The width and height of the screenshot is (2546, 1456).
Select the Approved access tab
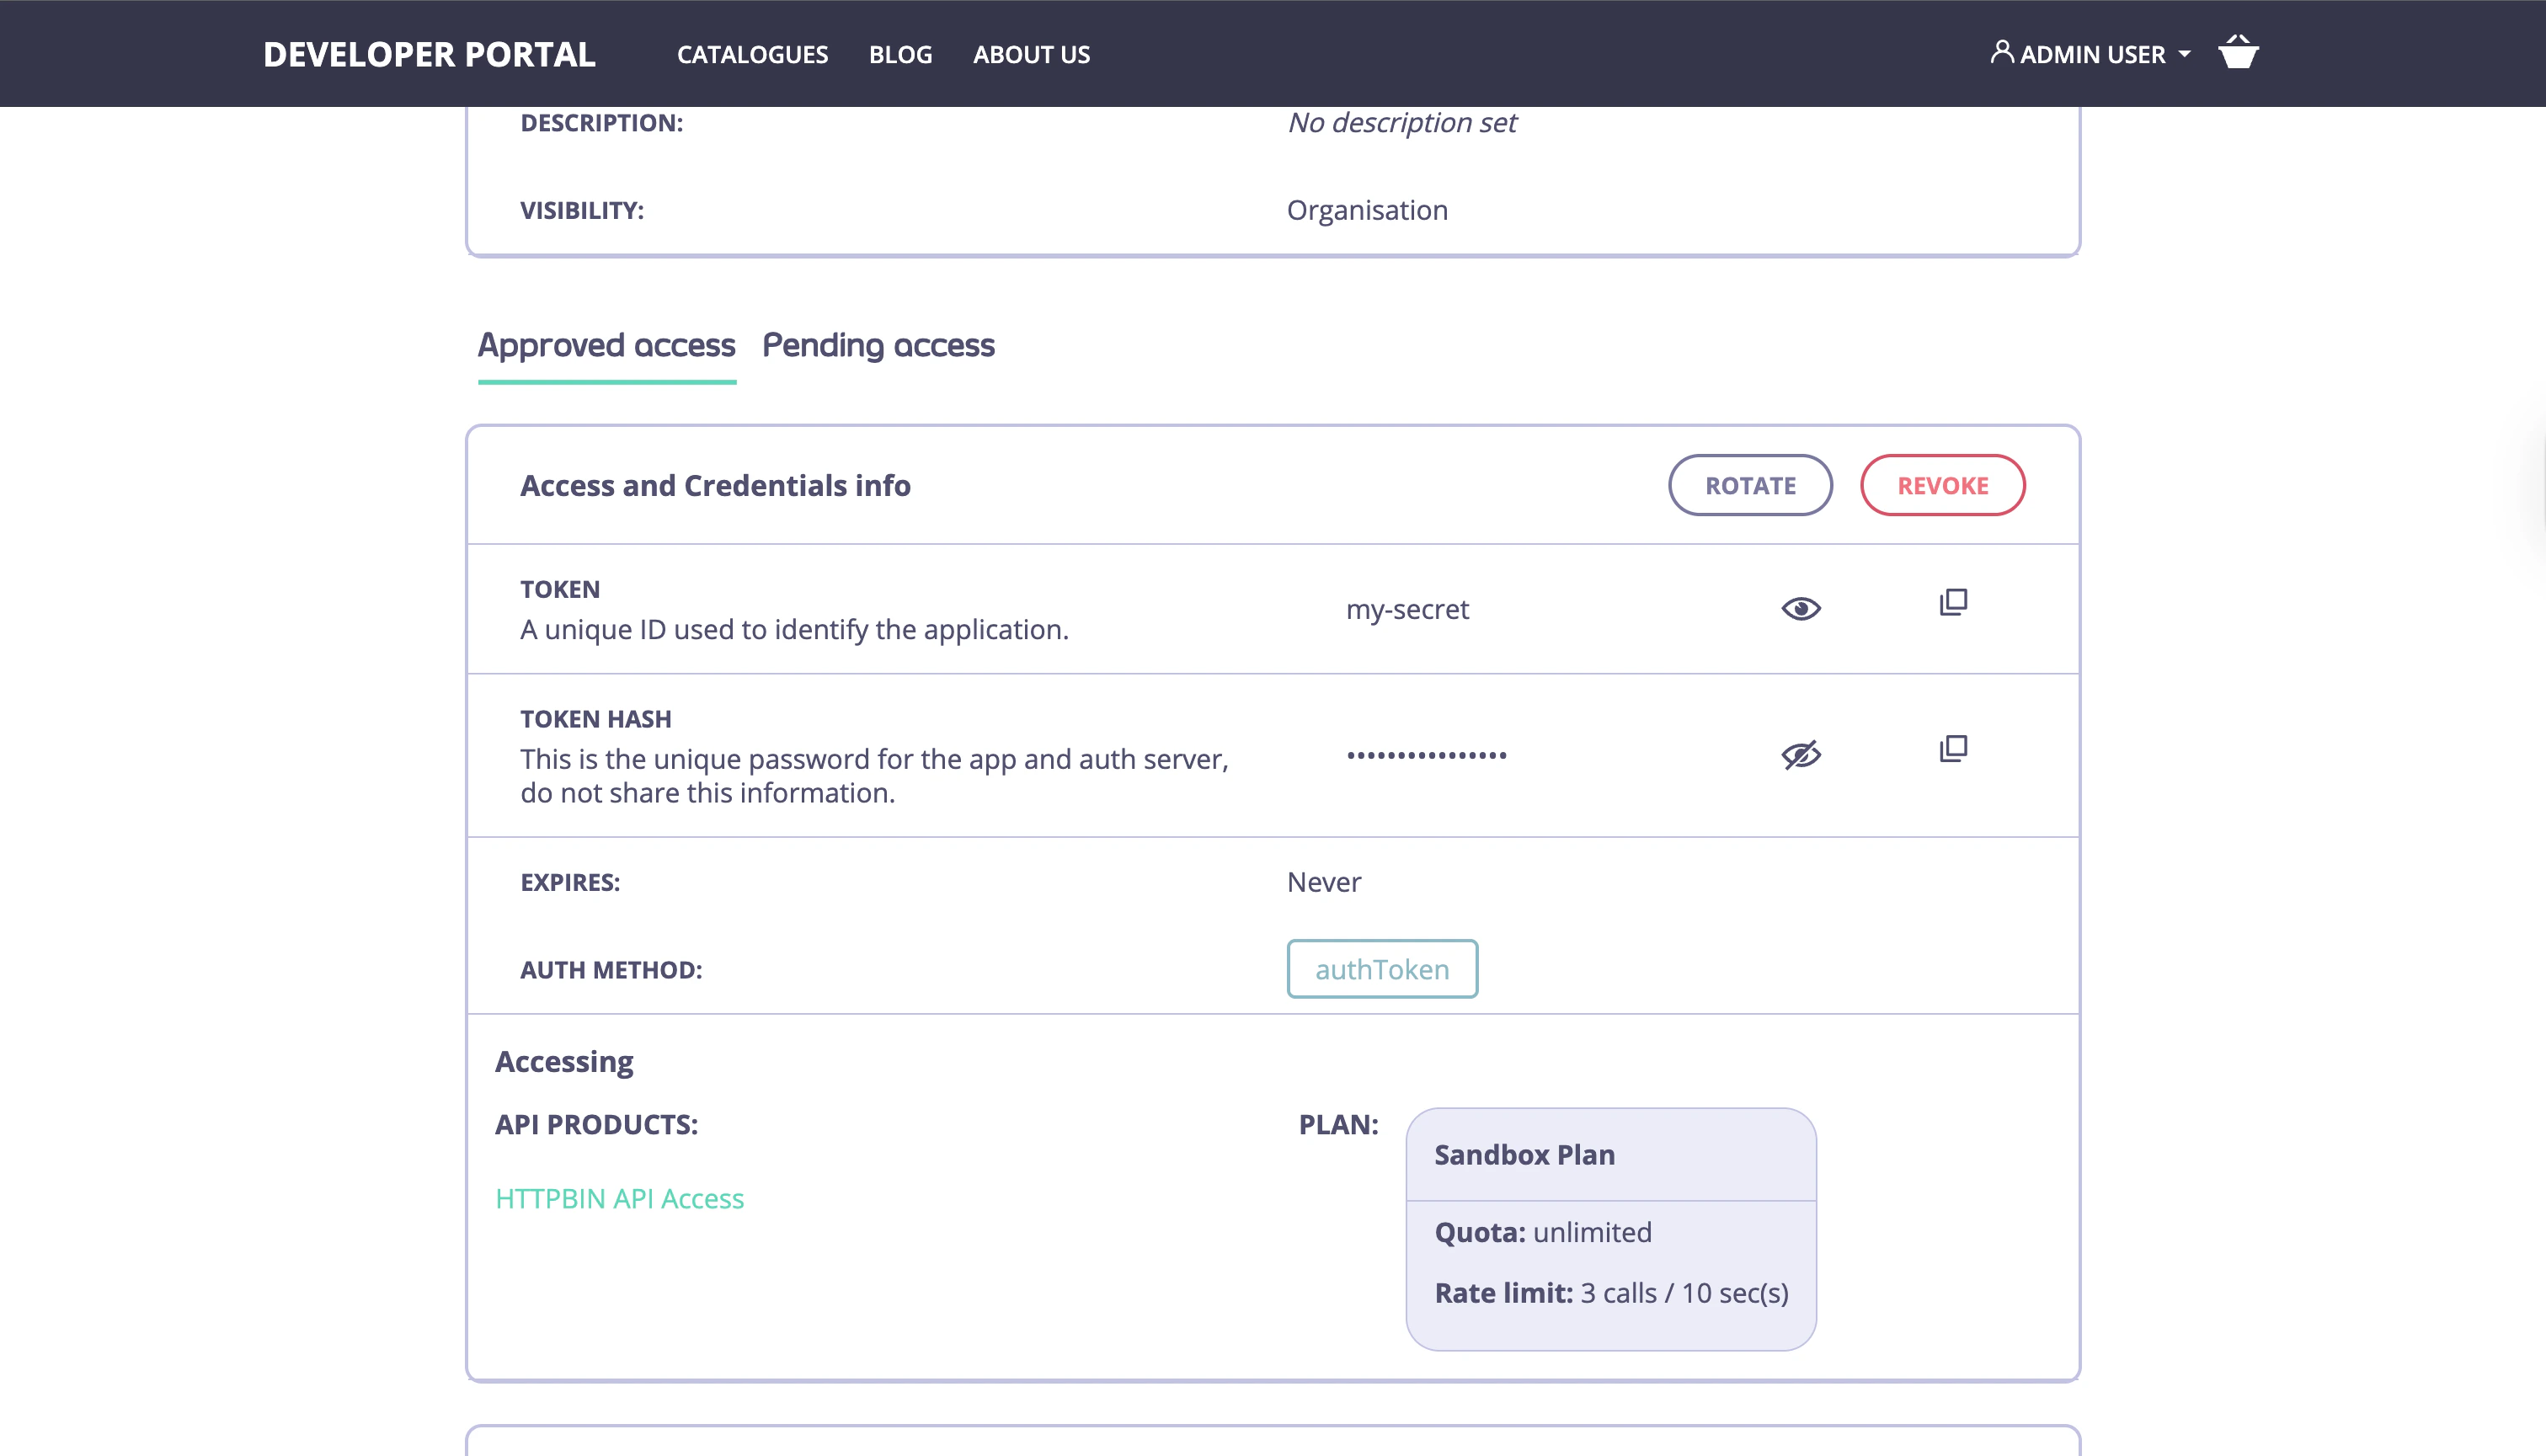(606, 345)
